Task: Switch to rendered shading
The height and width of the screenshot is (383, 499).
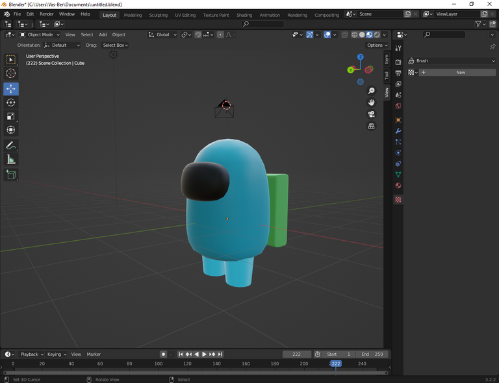Action: click(x=377, y=34)
